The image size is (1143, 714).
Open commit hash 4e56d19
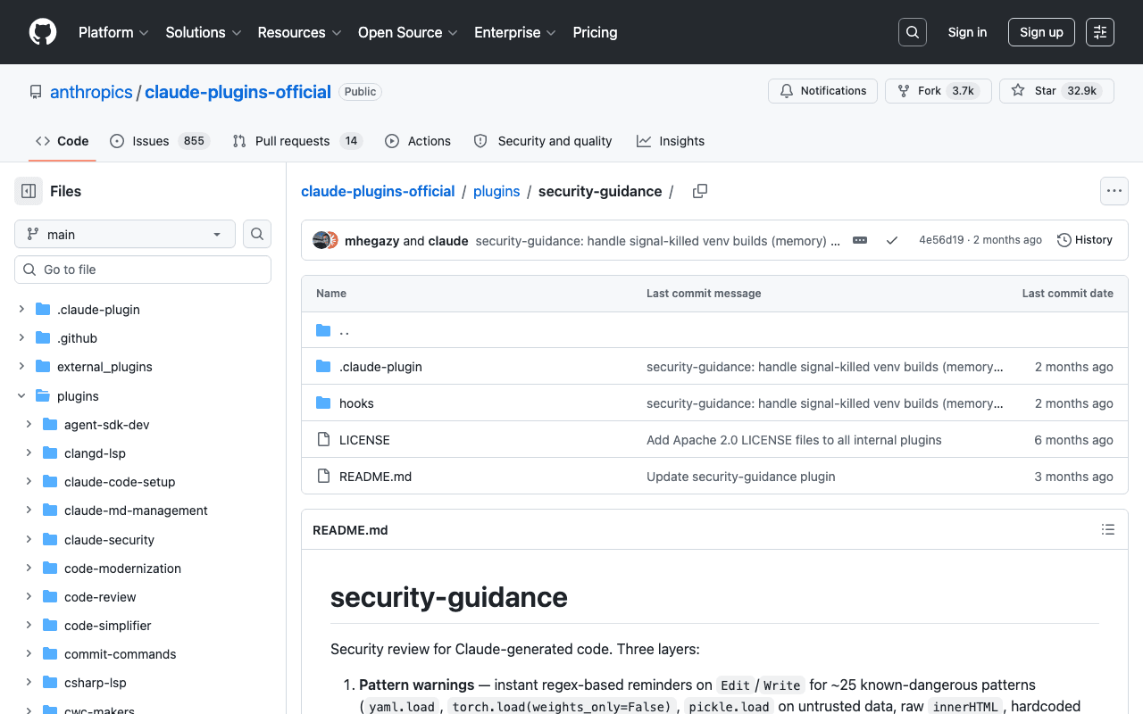click(941, 240)
